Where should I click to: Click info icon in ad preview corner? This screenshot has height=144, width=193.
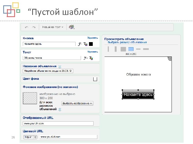click(170, 58)
